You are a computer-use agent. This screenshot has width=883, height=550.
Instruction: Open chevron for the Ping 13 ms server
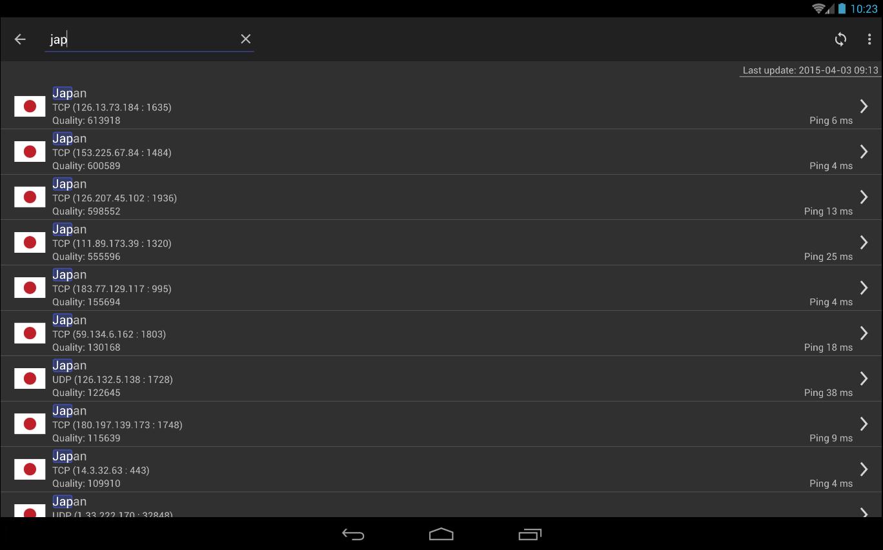click(864, 197)
